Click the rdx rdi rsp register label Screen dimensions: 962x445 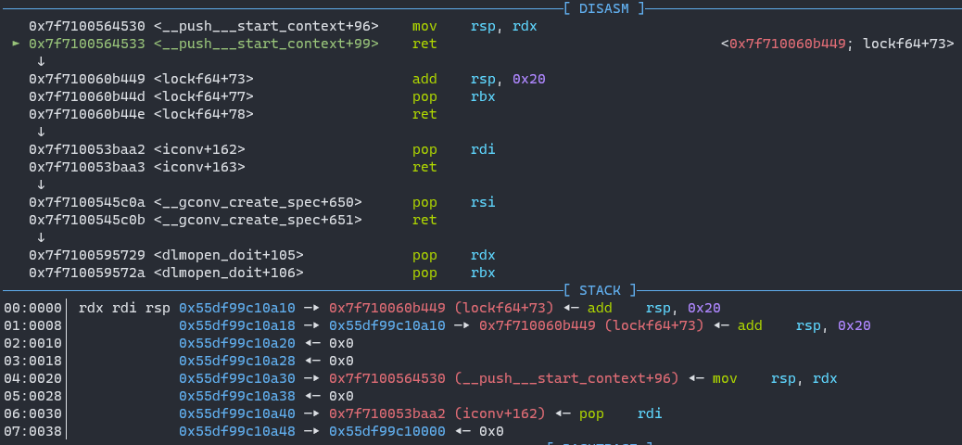click(x=125, y=308)
